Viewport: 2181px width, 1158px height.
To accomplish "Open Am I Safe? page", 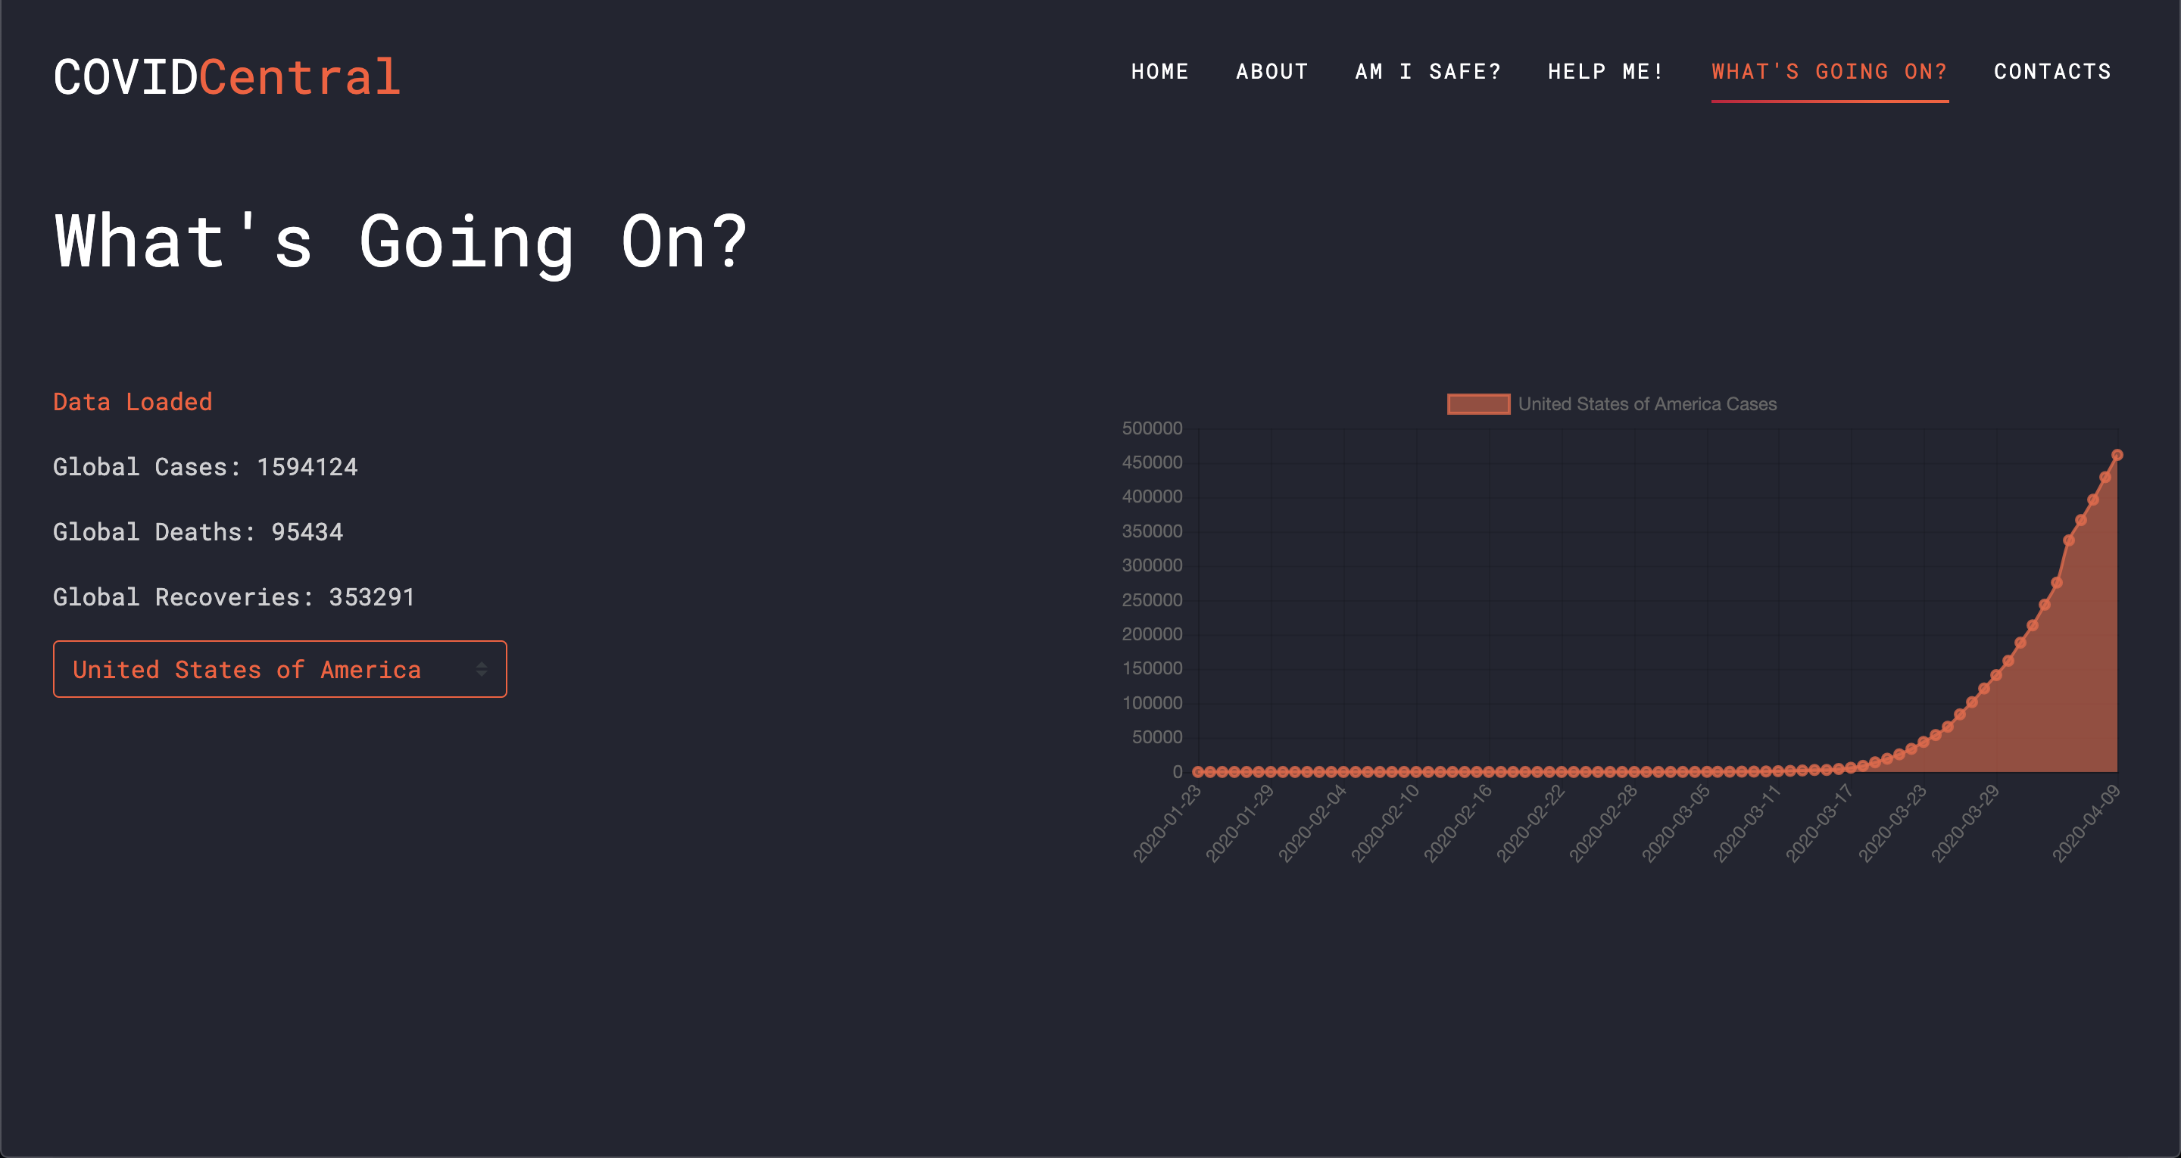I will tap(1427, 72).
